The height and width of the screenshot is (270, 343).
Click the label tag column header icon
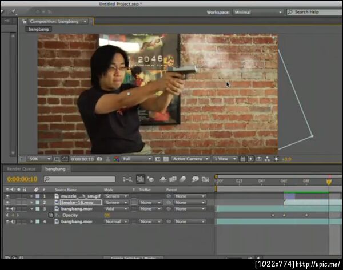(36, 190)
